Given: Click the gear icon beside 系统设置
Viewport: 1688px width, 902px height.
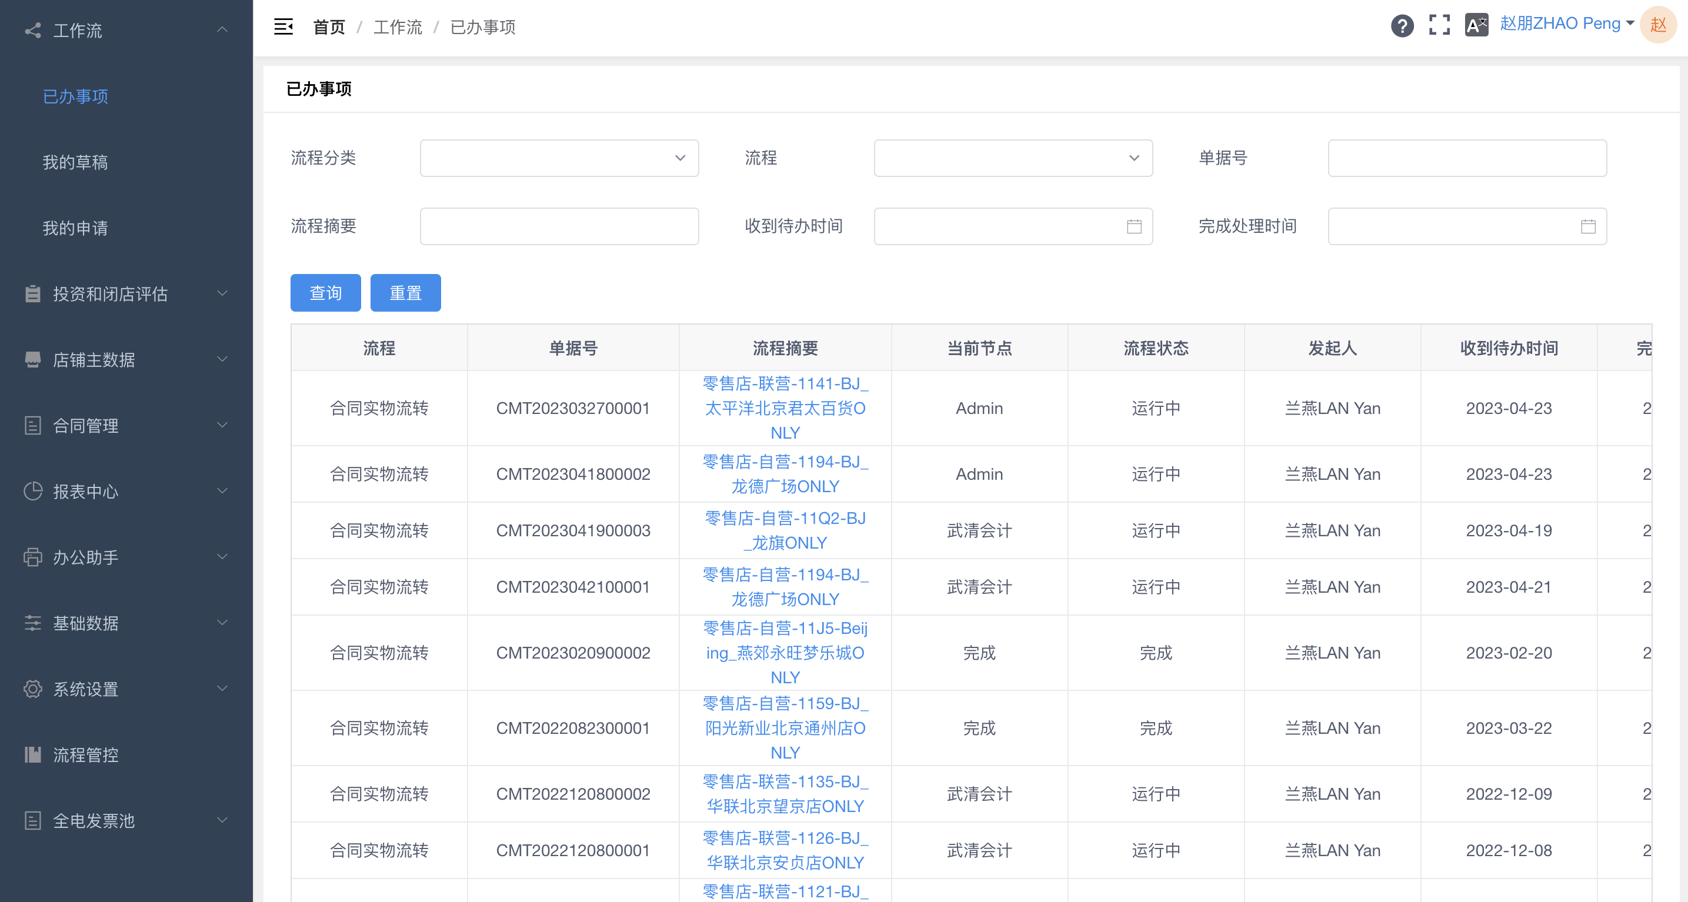Looking at the screenshot, I should [x=33, y=689].
